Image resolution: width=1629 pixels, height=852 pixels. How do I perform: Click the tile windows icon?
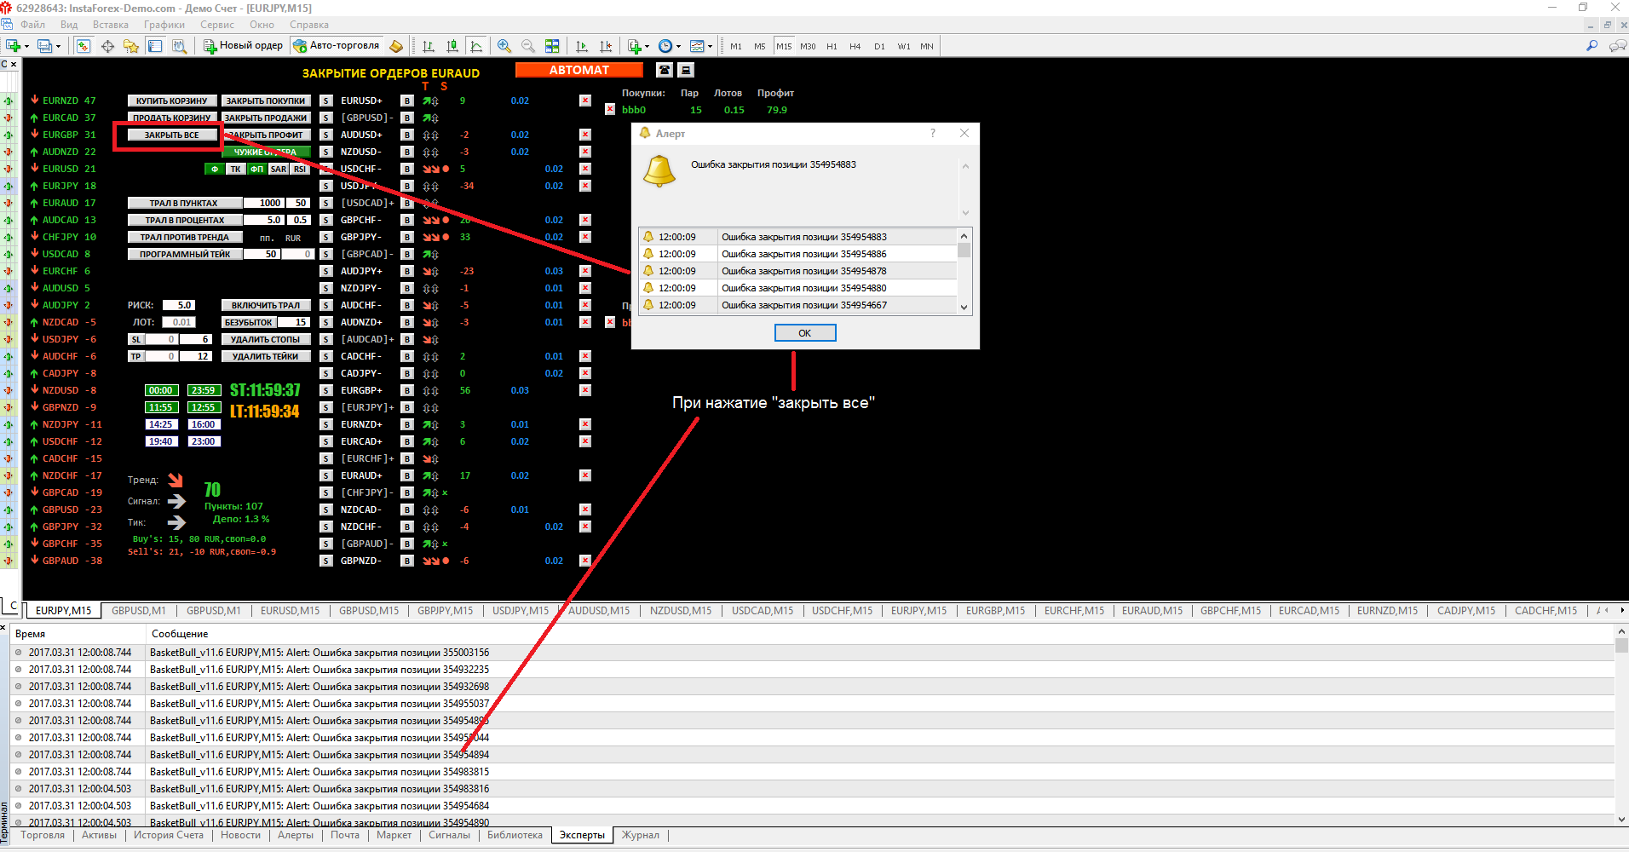pos(552,46)
